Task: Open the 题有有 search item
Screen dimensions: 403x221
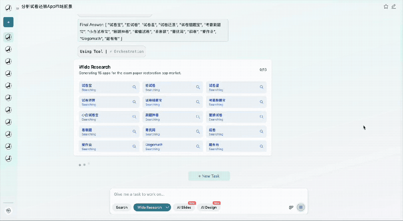Action: [x=236, y=147]
